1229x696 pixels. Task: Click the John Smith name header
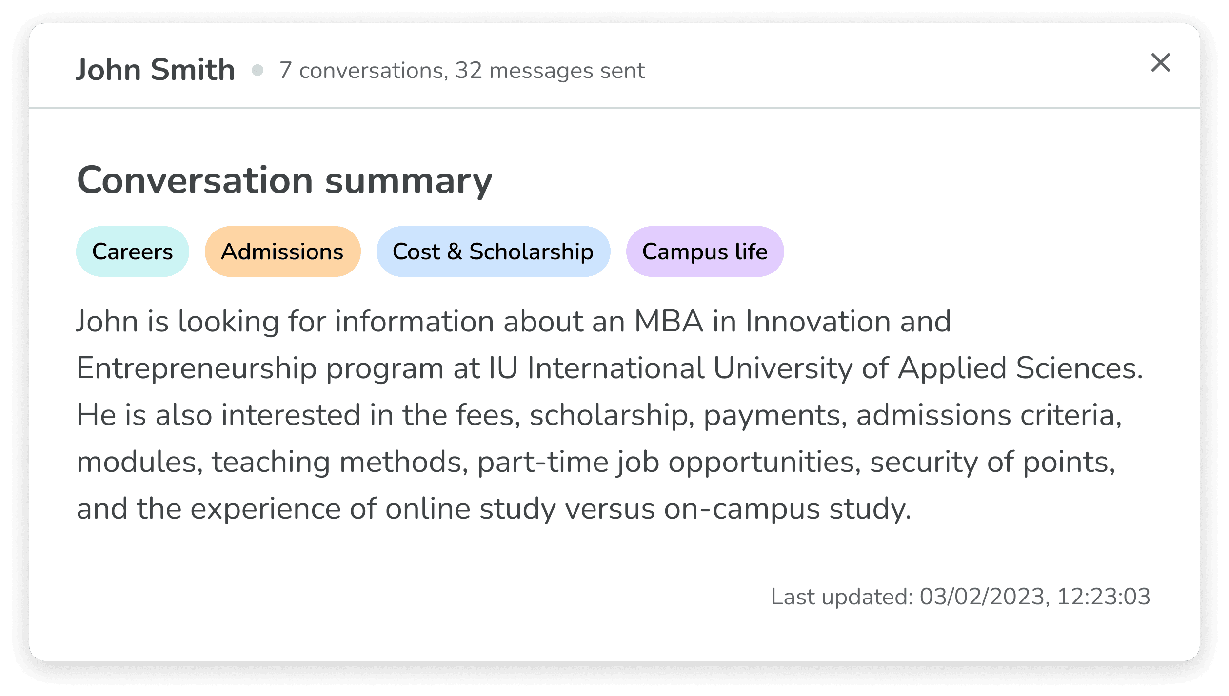pos(155,70)
